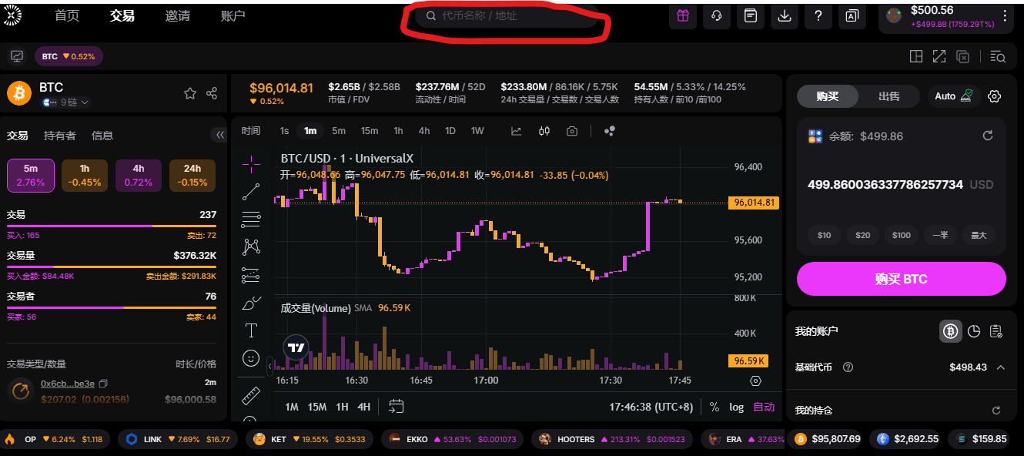Click the UniversalX logo
The height and width of the screenshot is (456, 1024).
tap(13, 15)
